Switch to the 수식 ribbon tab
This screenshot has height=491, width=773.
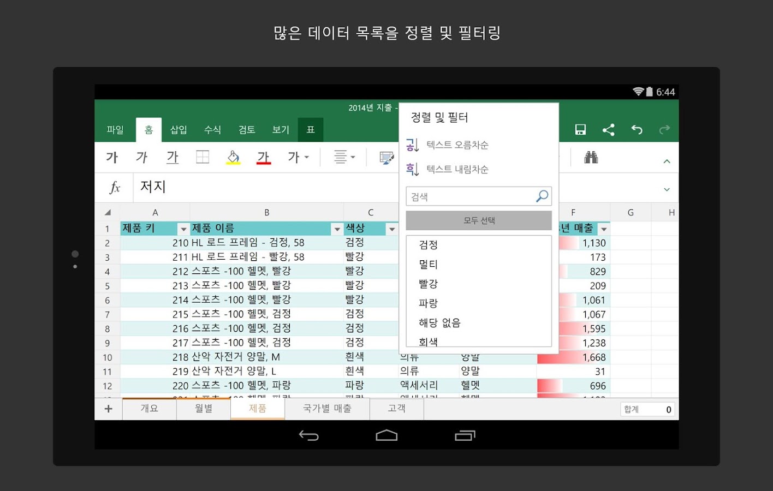coord(212,130)
